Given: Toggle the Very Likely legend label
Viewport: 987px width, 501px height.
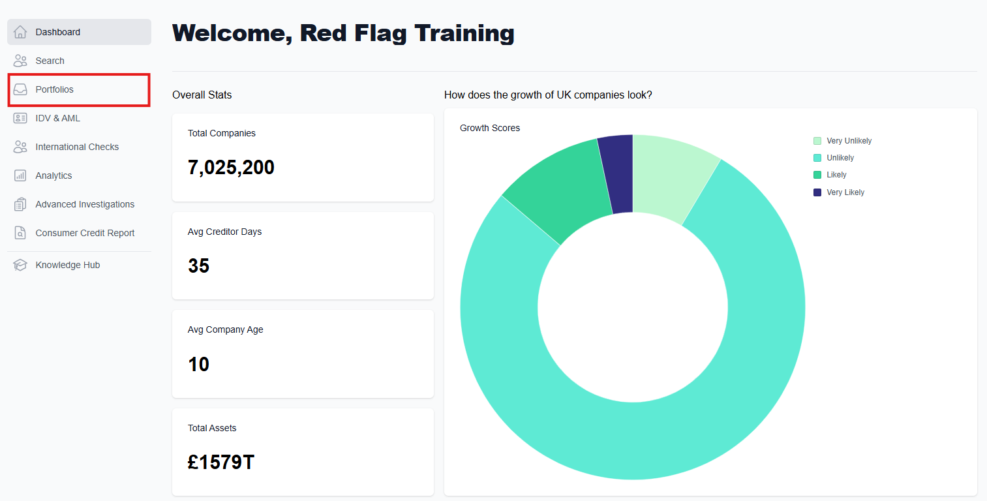Looking at the screenshot, I should [x=845, y=192].
